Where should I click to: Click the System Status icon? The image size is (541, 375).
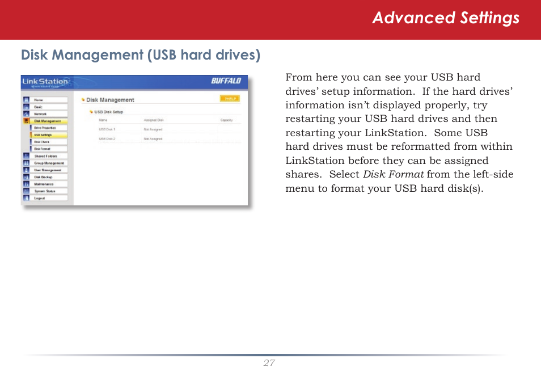[26, 191]
